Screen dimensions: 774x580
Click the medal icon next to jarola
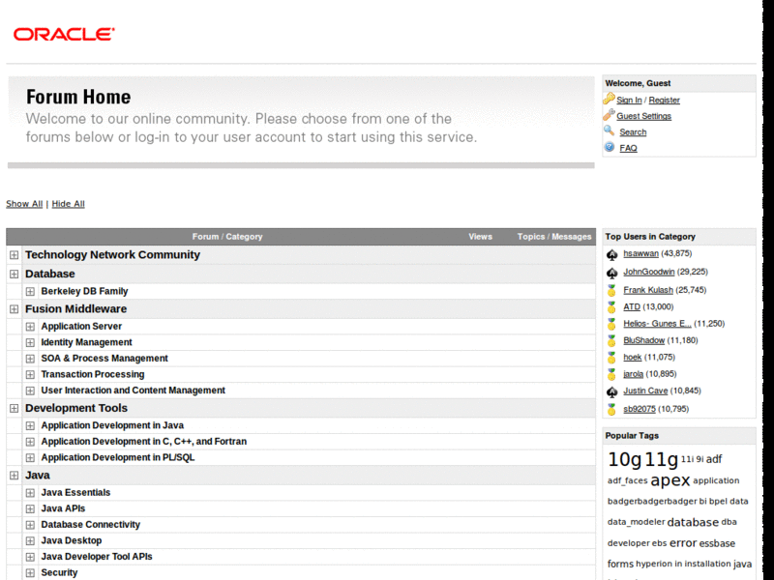pos(612,374)
